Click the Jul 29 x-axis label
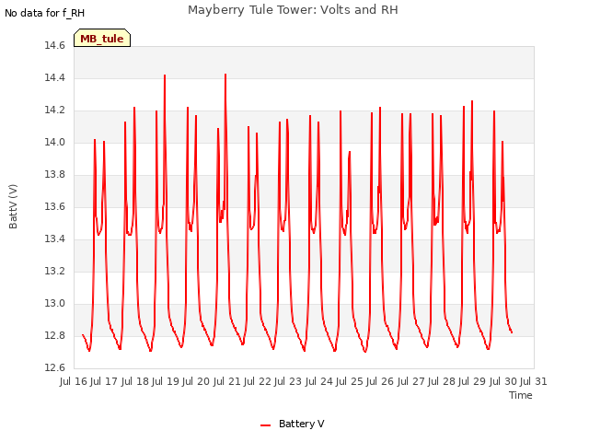 click(472, 381)
